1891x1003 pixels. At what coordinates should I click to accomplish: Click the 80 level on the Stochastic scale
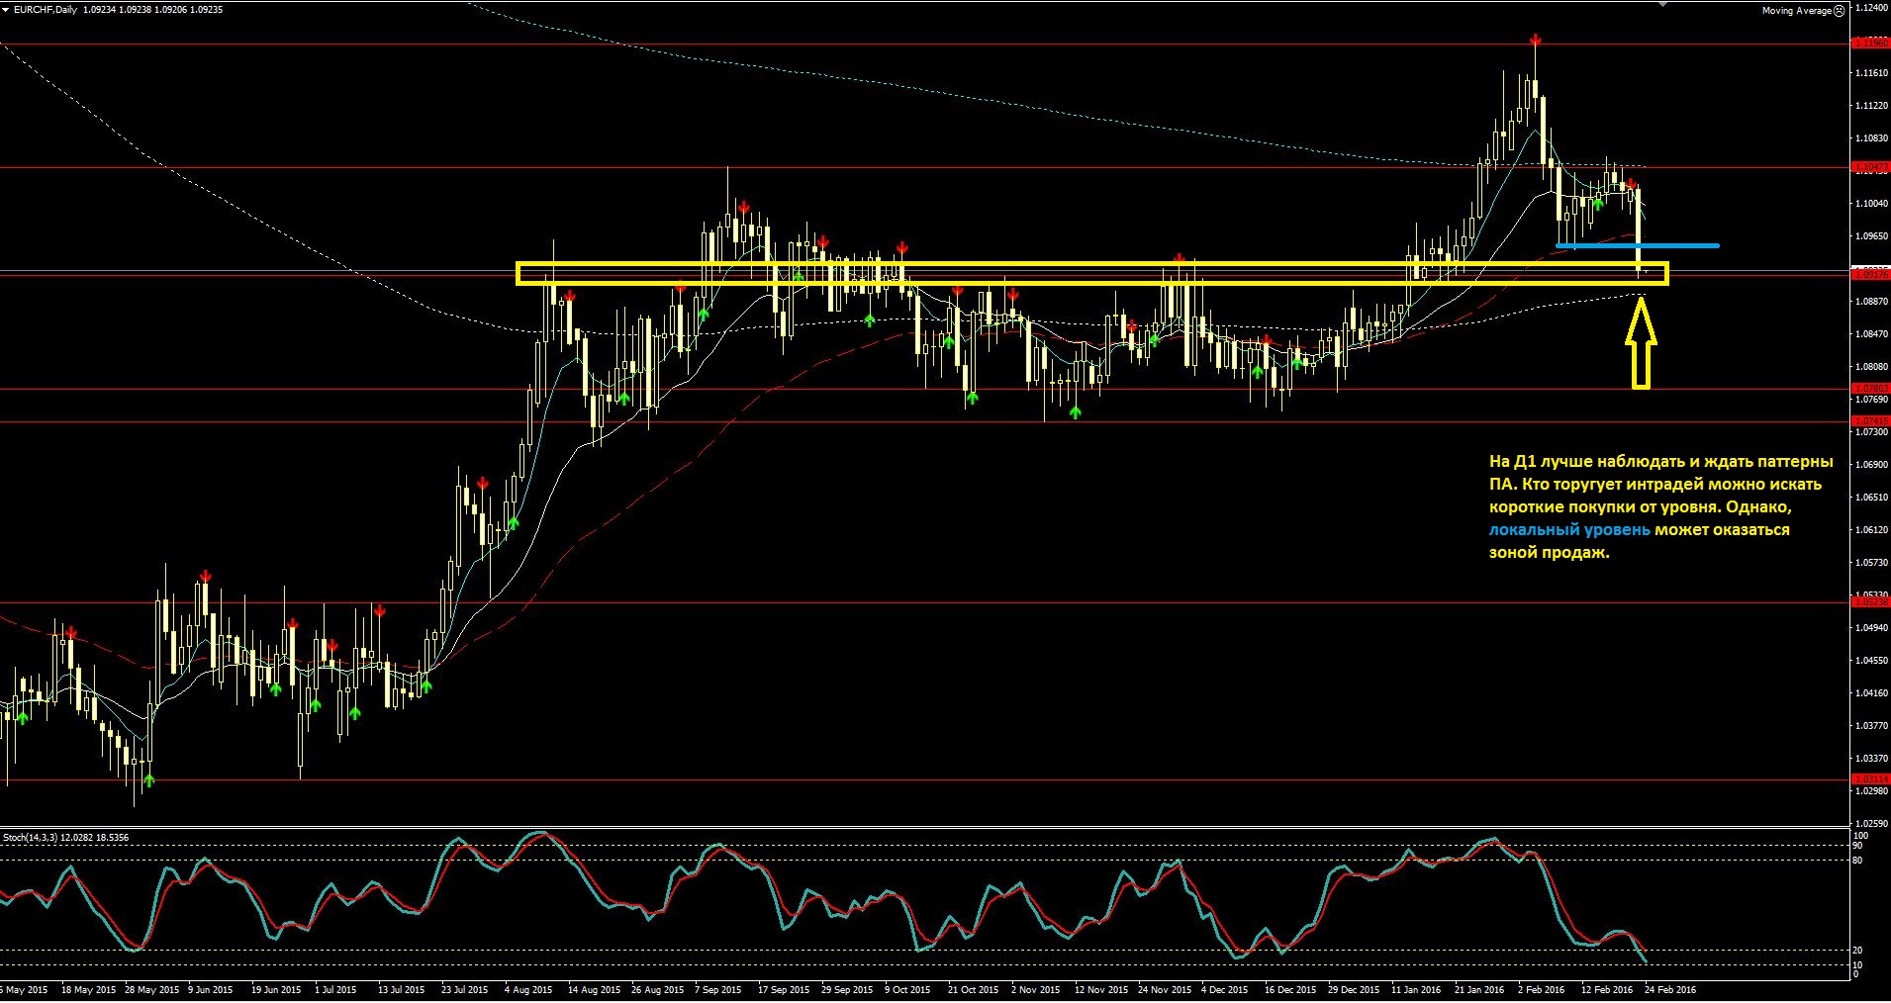[x=1858, y=861]
